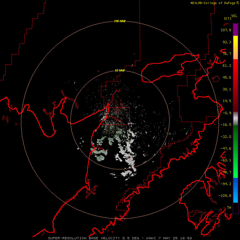
Task: Click the 50 NMI range ring label
Action: 120,70
